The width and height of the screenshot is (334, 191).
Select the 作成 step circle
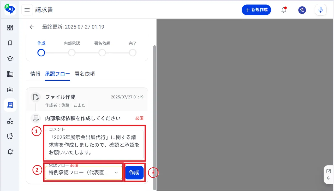point(41,53)
